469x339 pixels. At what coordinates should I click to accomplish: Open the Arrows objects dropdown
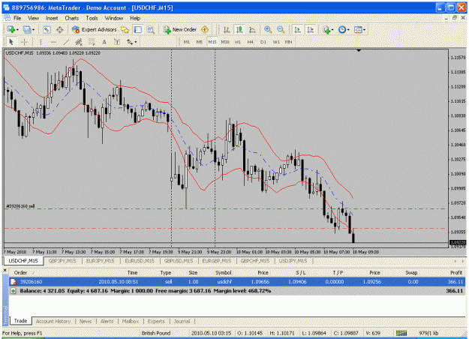pyautogui.click(x=131, y=42)
